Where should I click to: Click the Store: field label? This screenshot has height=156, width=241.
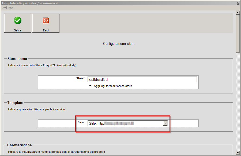pyautogui.click(x=81, y=78)
